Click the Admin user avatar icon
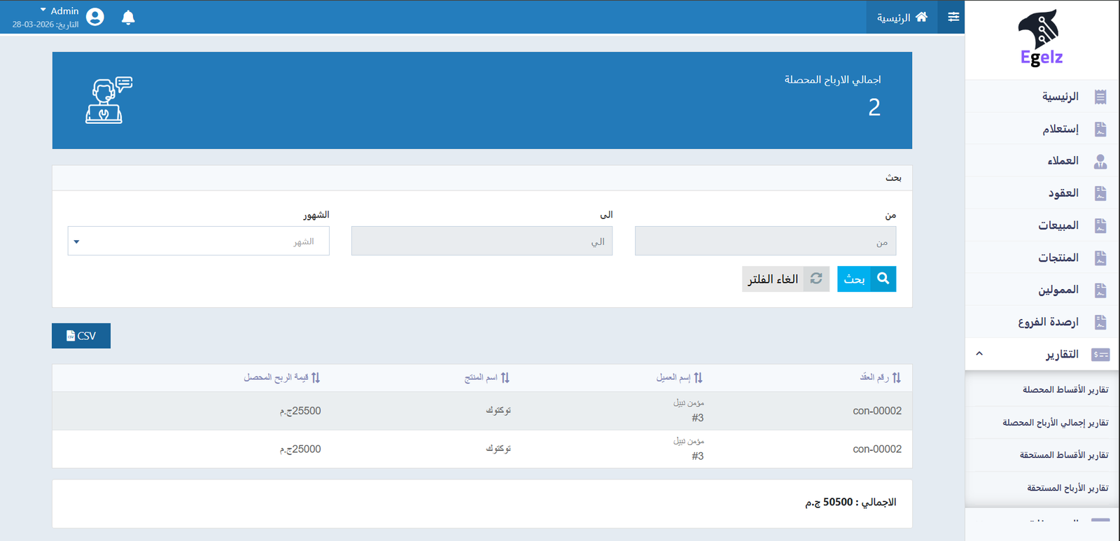 95,17
